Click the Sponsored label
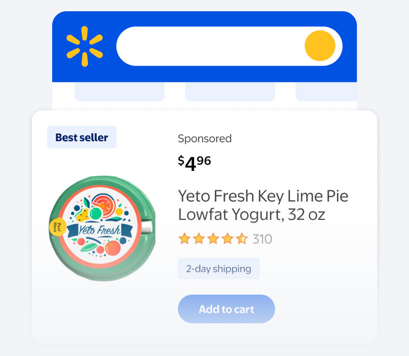Image resolution: width=409 pixels, height=356 pixels. (x=204, y=138)
